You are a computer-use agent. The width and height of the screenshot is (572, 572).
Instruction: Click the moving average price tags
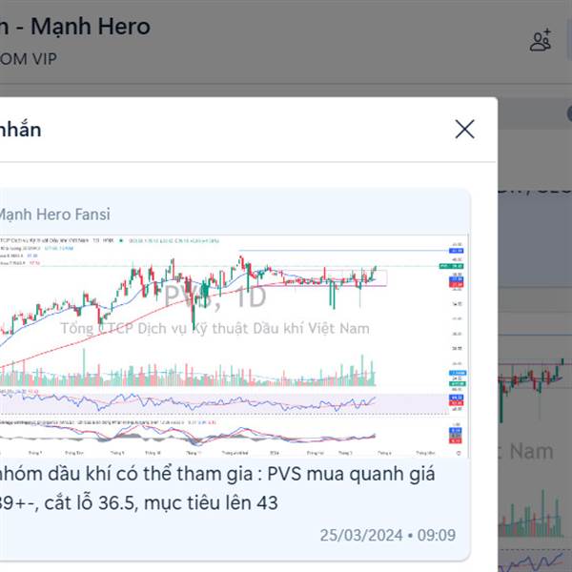[x=456, y=281]
